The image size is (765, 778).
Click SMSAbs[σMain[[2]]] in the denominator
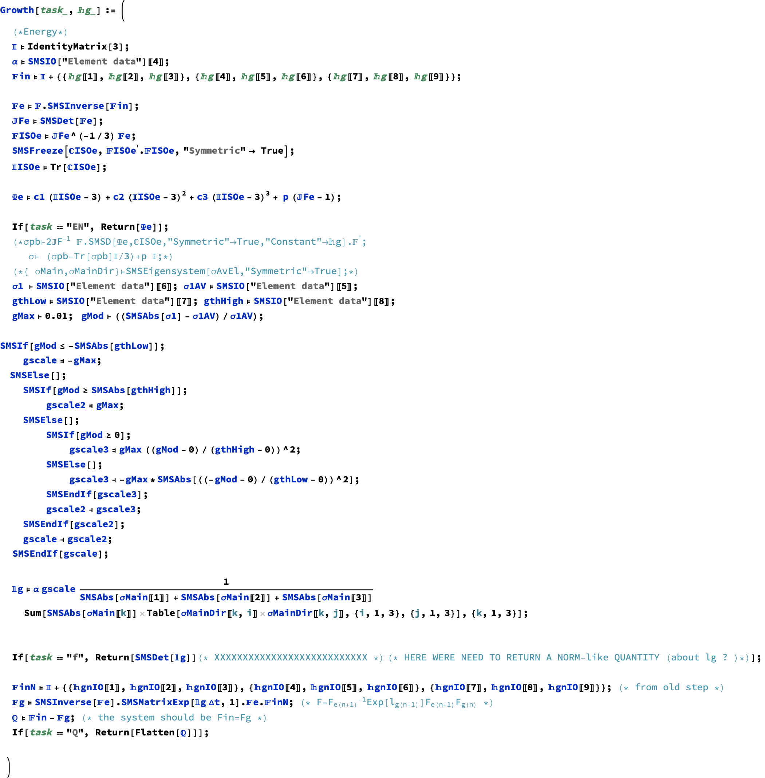[226, 598]
